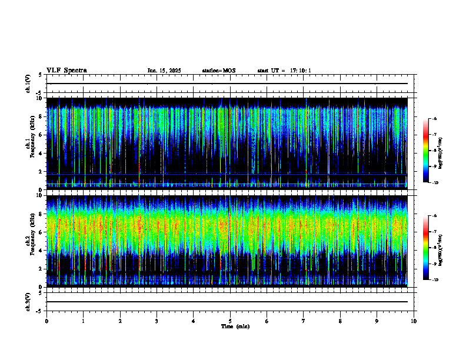The height and width of the screenshot is (360, 466).
Task: Click the log(PSD) label beside ch.2 color bar
Action: (441, 251)
